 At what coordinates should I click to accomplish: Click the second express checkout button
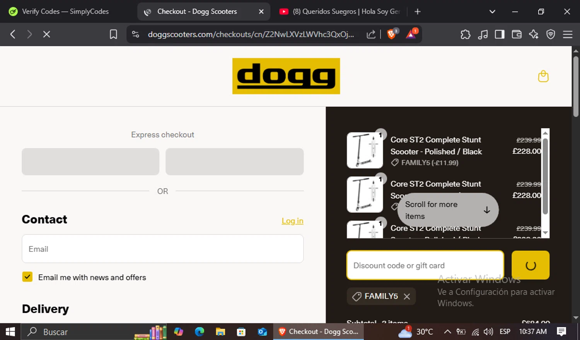pos(235,162)
